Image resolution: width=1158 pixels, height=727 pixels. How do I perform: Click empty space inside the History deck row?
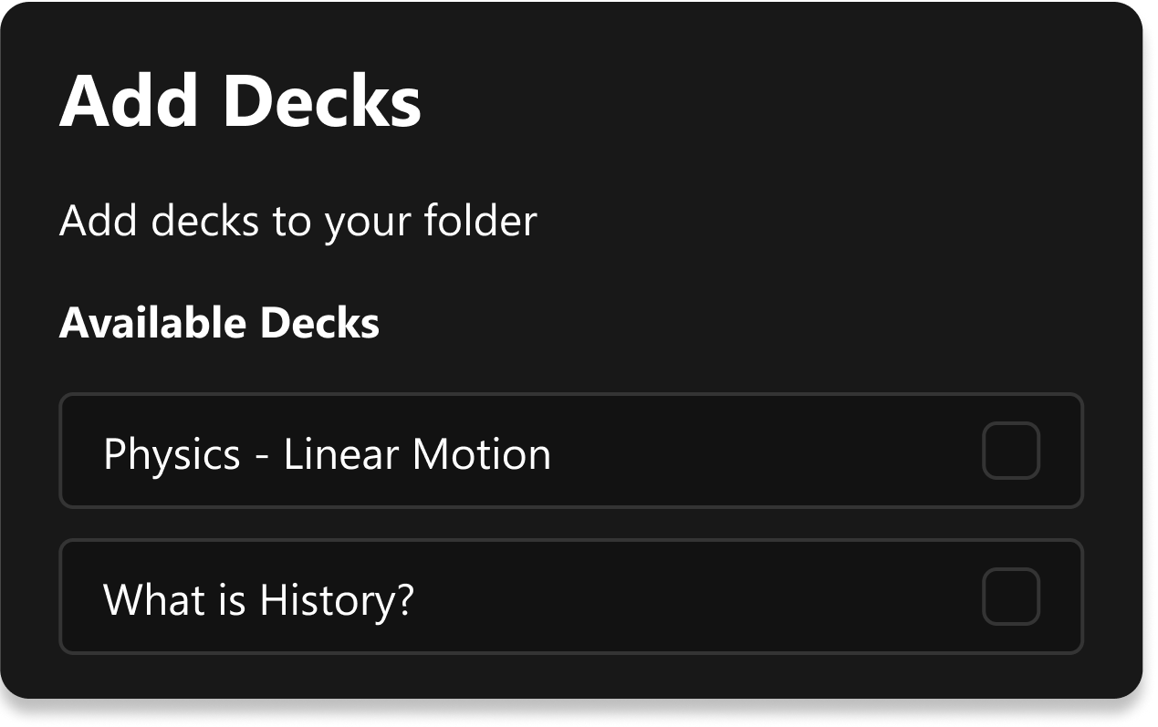(x=694, y=597)
